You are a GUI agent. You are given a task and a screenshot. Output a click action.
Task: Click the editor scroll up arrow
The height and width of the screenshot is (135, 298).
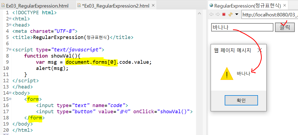[199, 14]
